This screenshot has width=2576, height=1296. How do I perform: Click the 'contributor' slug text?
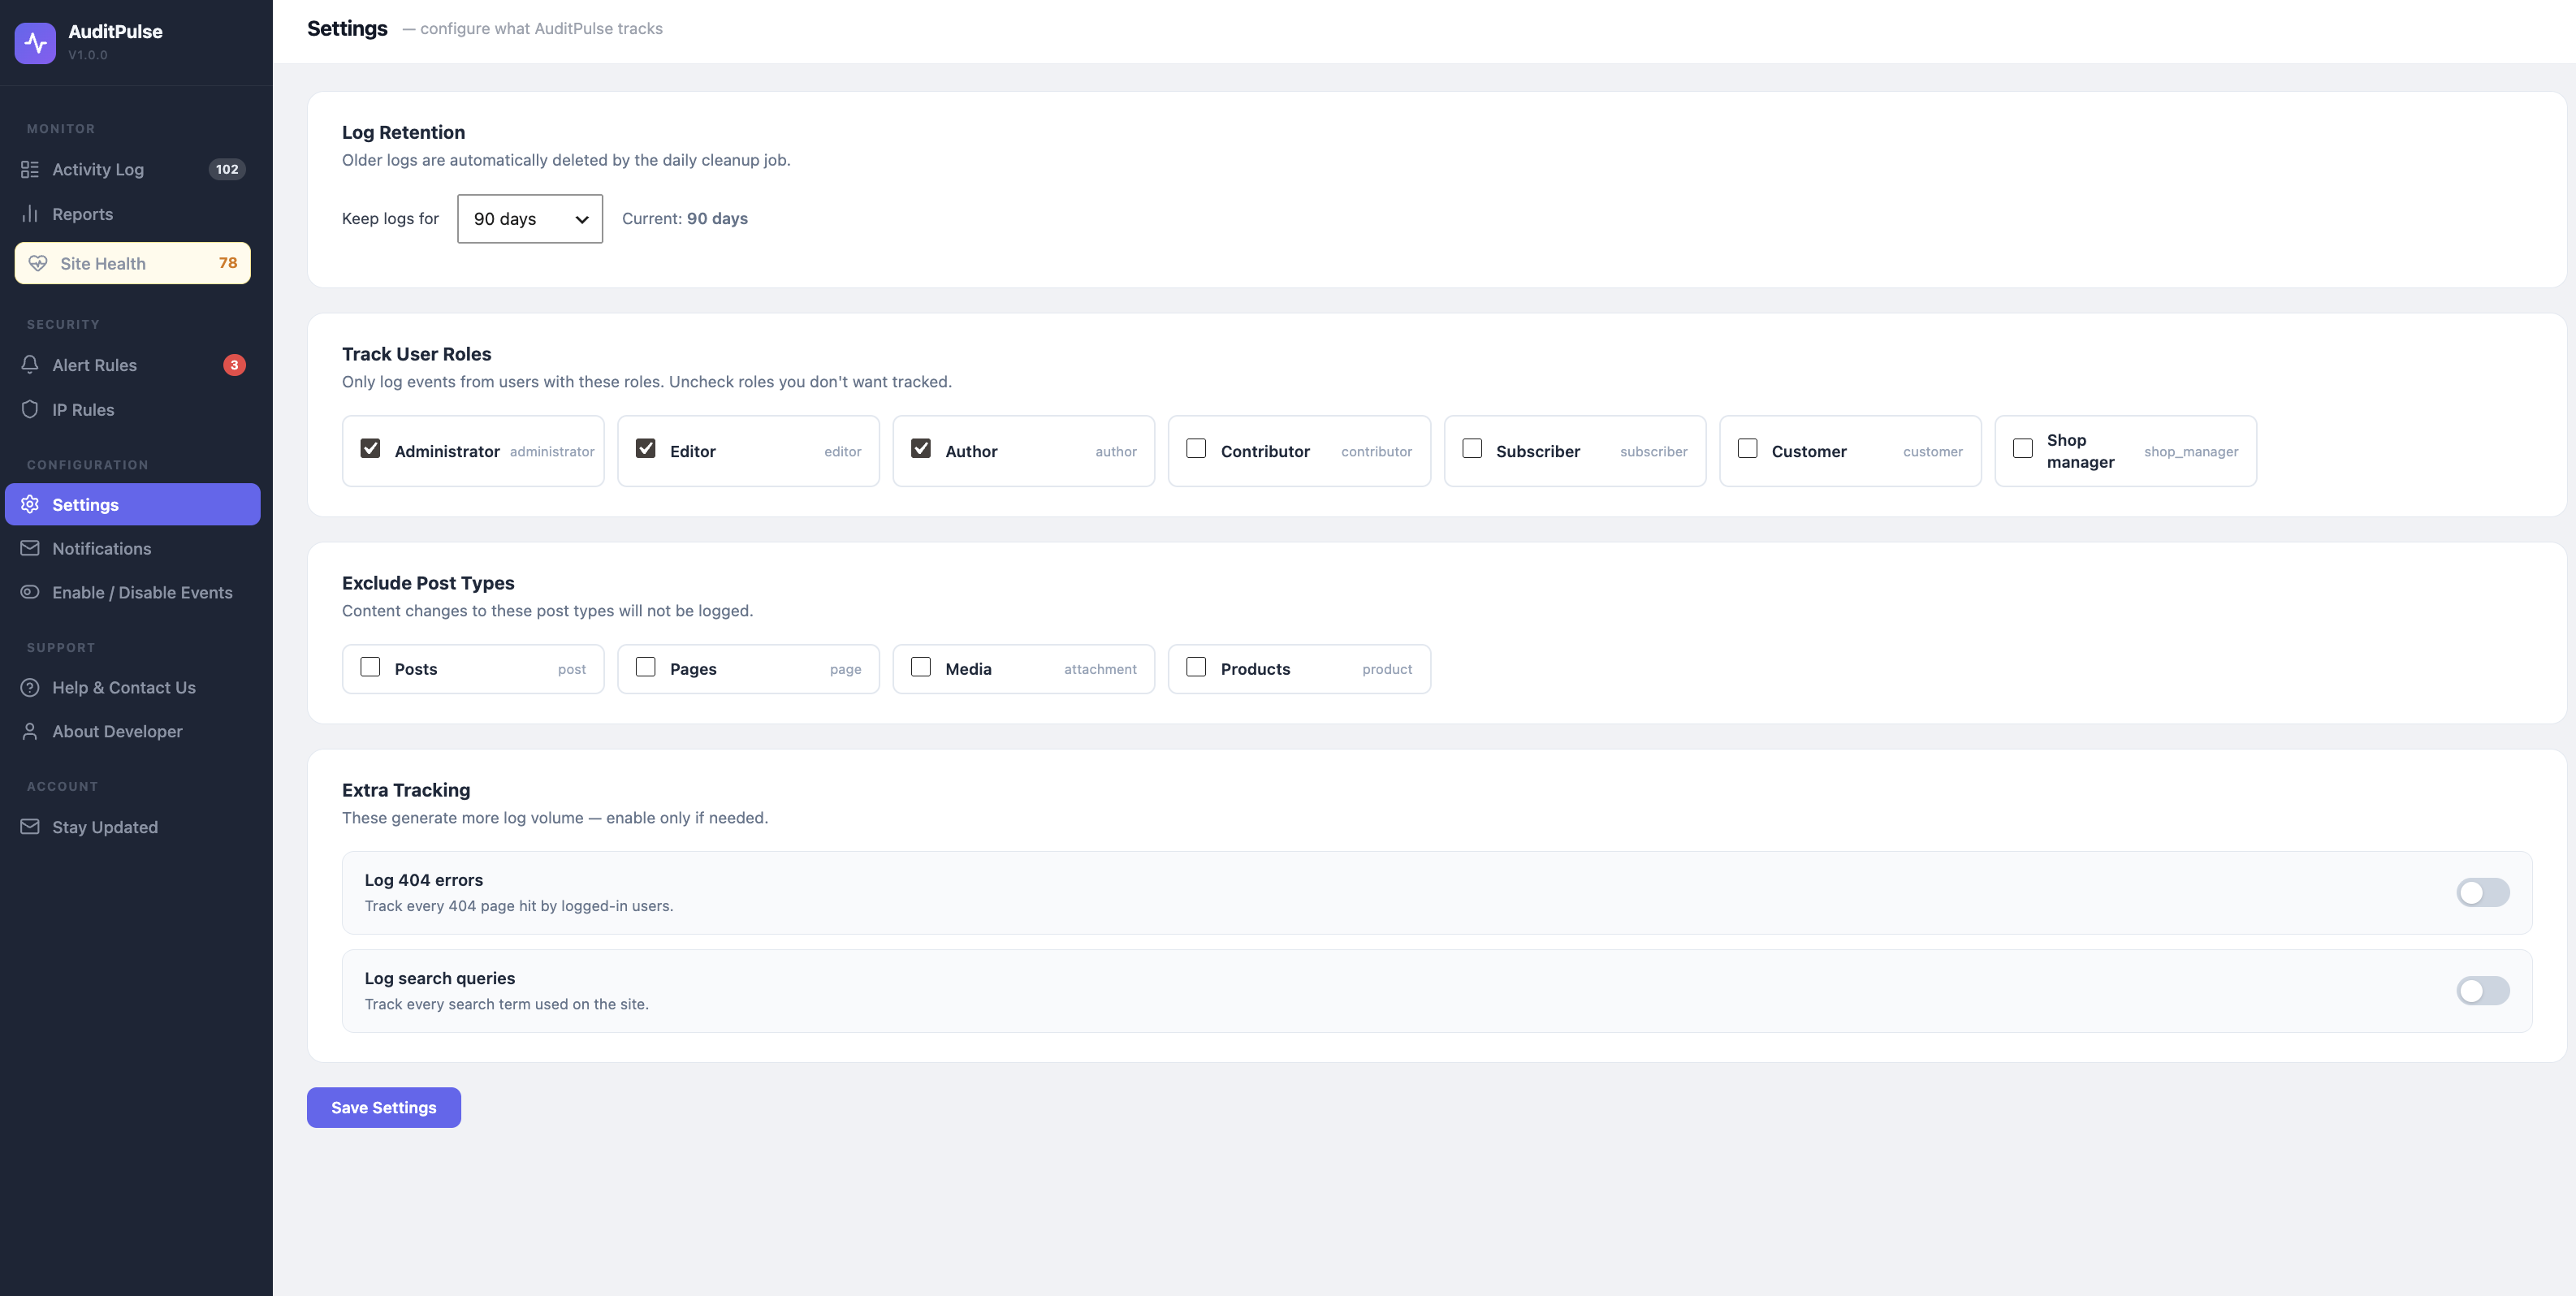(x=1376, y=451)
